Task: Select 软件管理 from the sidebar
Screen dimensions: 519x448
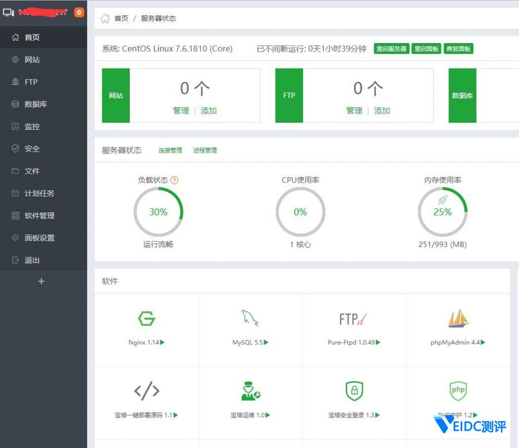Action: pyautogui.click(x=40, y=216)
